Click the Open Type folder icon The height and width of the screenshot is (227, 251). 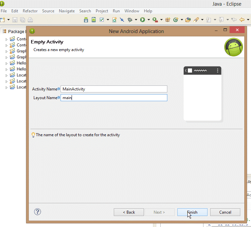pos(188,20)
